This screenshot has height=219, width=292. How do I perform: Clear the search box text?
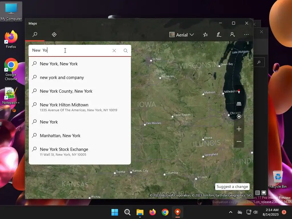(x=114, y=51)
